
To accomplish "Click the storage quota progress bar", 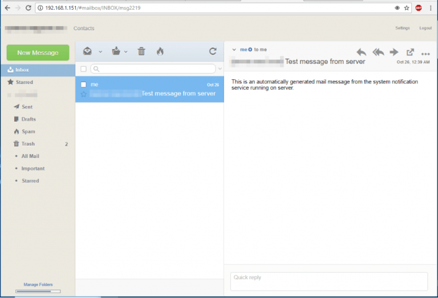I will 38,291.
